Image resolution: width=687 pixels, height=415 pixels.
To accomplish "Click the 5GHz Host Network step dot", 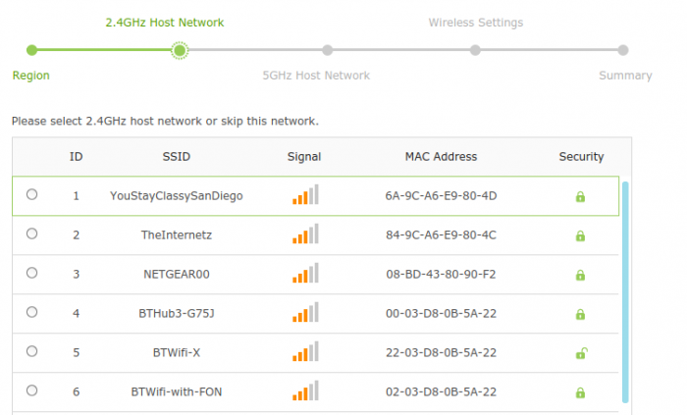I will point(327,50).
